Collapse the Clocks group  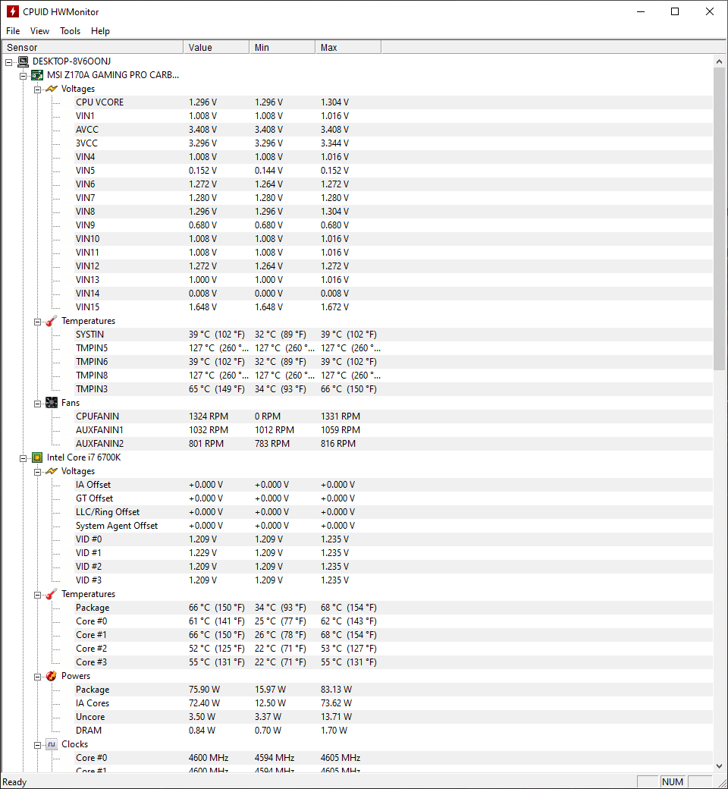coord(37,745)
